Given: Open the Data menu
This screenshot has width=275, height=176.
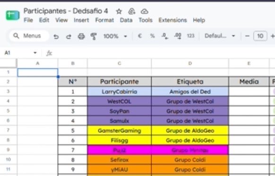Looking at the screenshot, I should 126,20.
